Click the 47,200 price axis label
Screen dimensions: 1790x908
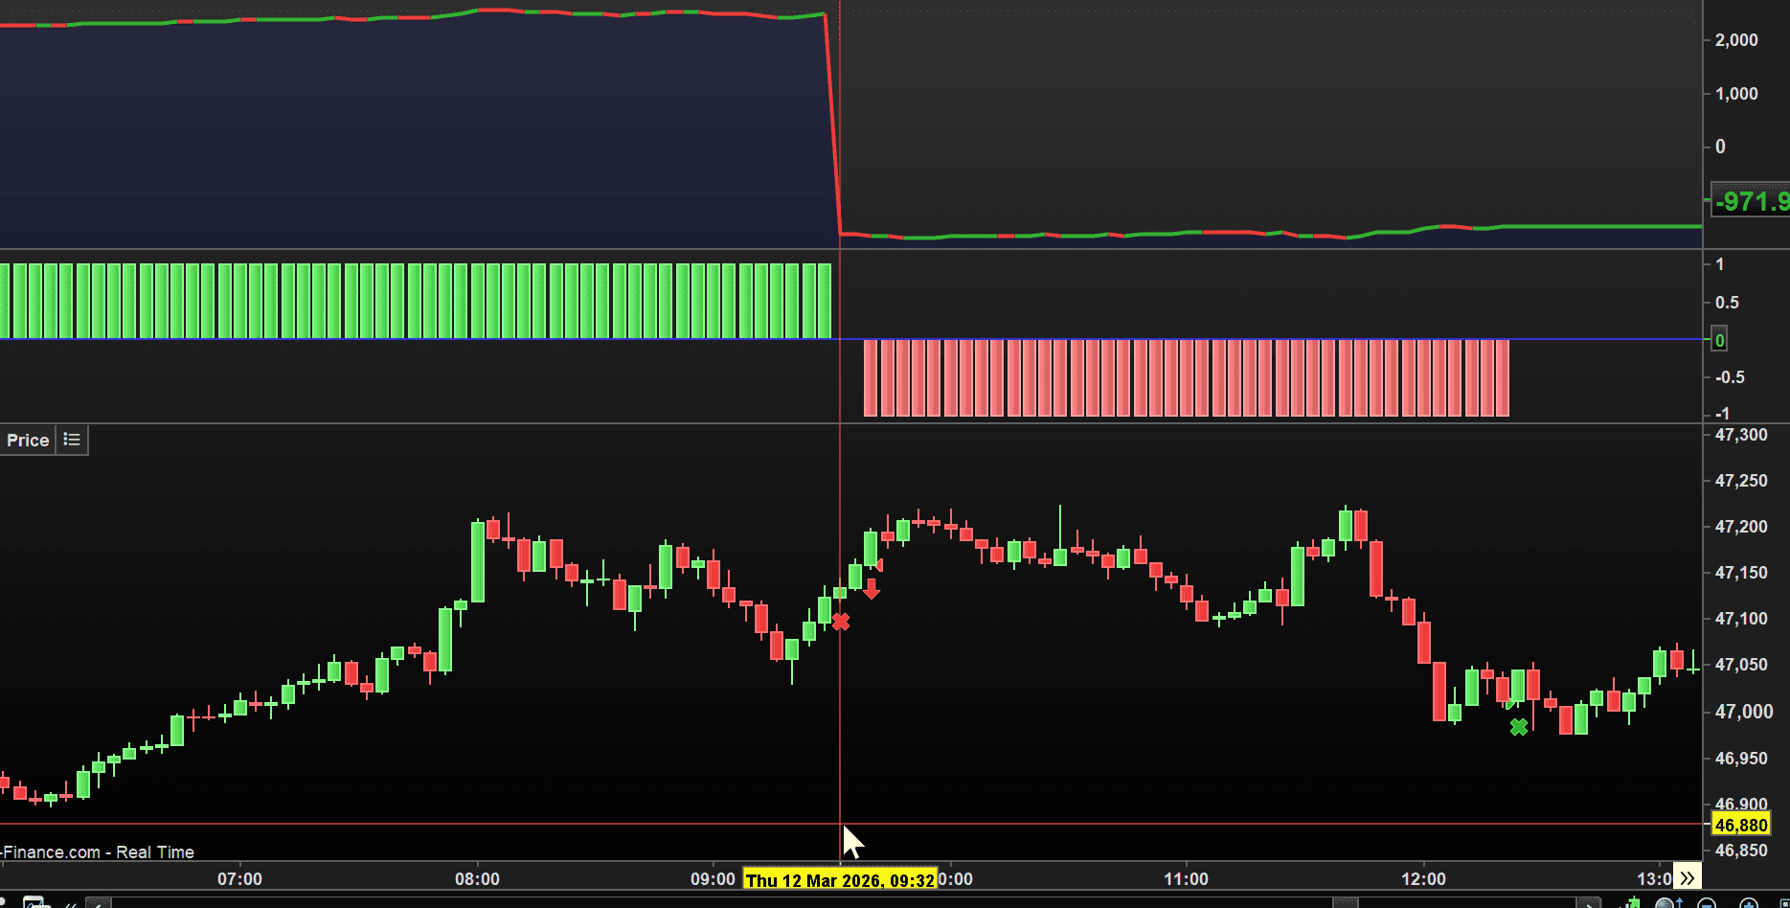click(1741, 527)
